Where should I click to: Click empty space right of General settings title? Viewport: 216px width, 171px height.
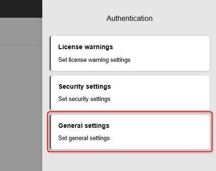pos(159,126)
